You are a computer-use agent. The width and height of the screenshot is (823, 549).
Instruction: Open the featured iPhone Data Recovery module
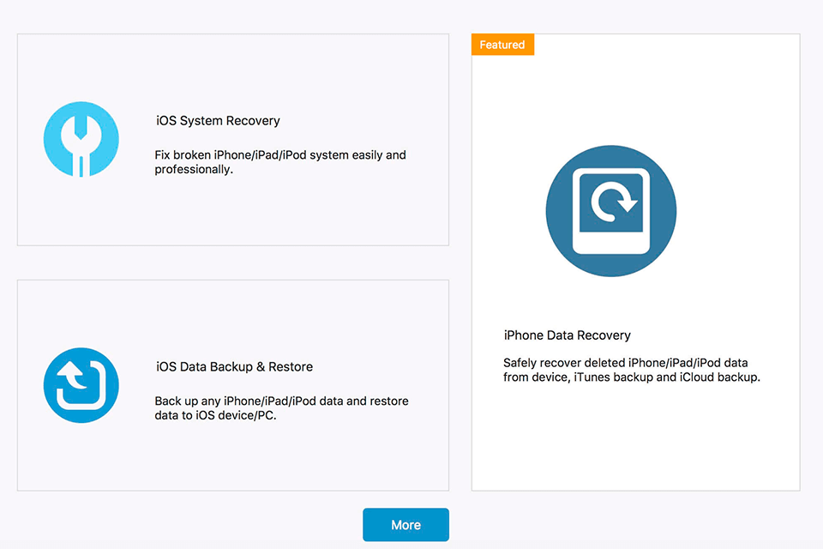pyautogui.click(x=635, y=257)
